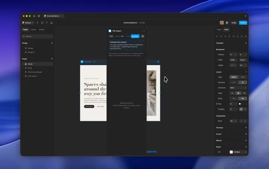Switch to the Layers tab
This screenshot has width=269, height=169.
tap(33, 29)
